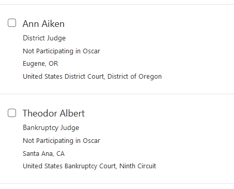Click the Eugene, OR location
The image size is (234, 189).
[x=40, y=64]
